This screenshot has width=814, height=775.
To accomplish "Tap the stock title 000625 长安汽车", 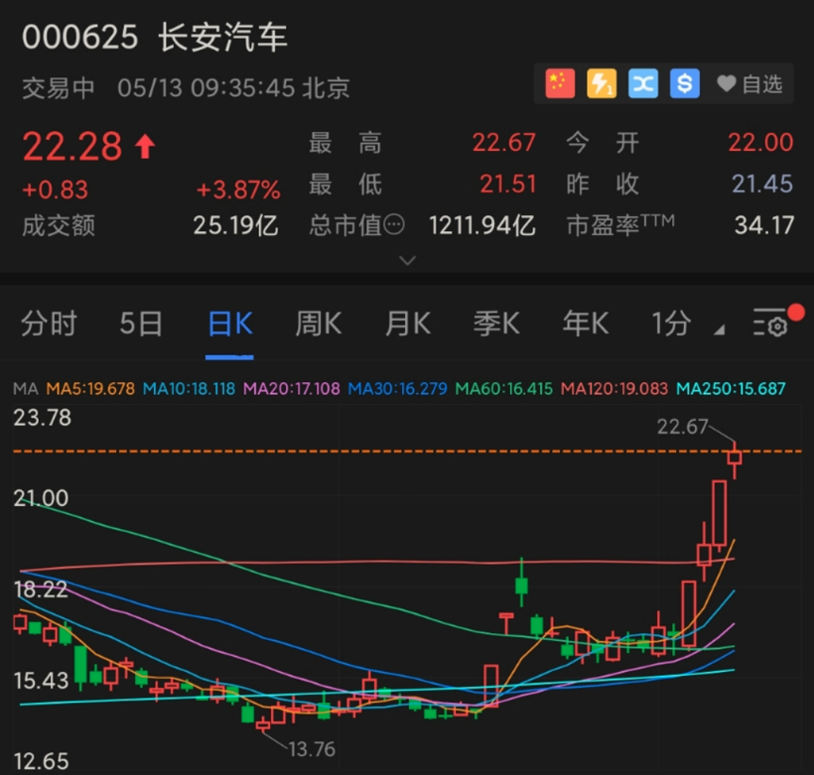I will coord(155,38).
